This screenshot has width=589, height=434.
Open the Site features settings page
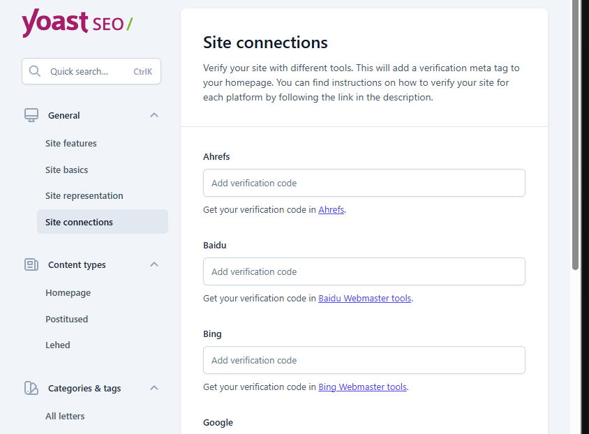[71, 144]
